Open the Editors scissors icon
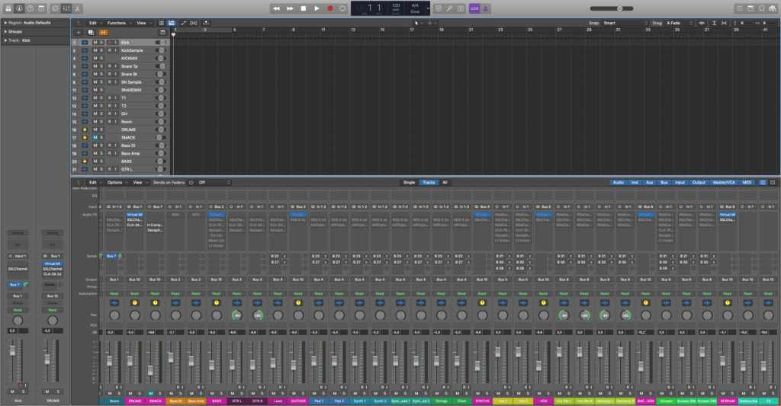This screenshot has width=781, height=406. click(77, 8)
